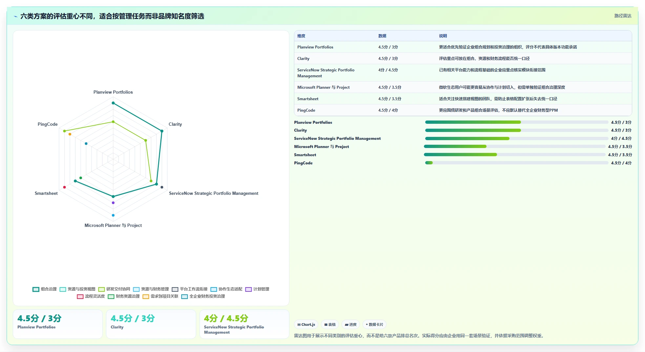
Task: Click the PingCode radar axis label
Action: point(48,124)
